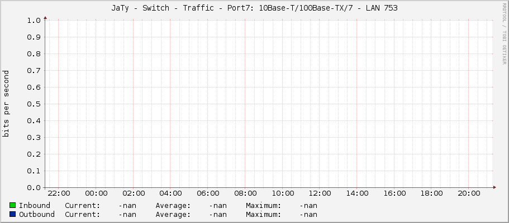Click the 0.4 y-axis value

(x=34, y=121)
